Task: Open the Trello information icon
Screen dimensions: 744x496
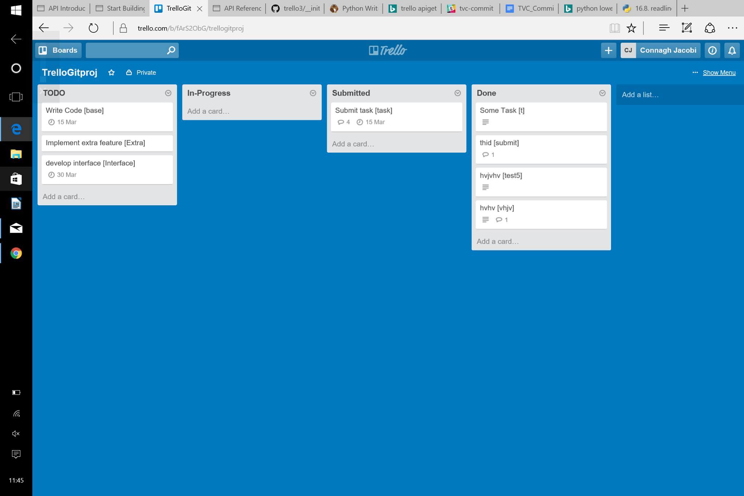Action: (x=712, y=50)
